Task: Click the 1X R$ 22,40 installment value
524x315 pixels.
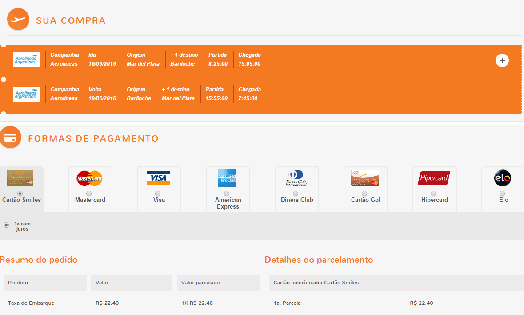Action: coord(197,303)
